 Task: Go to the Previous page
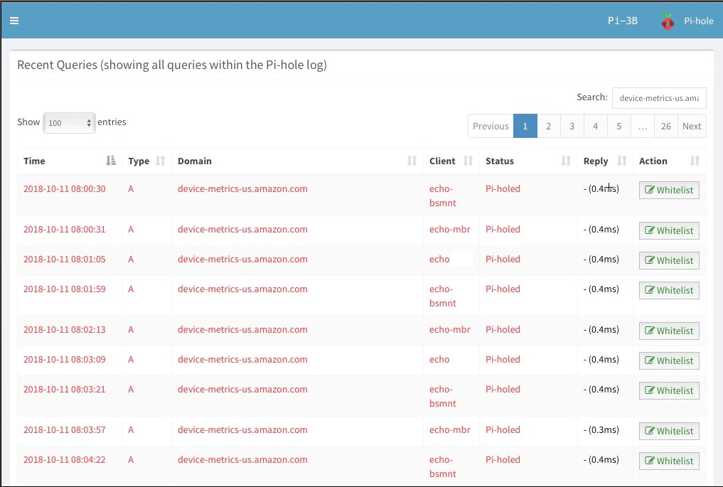(491, 126)
